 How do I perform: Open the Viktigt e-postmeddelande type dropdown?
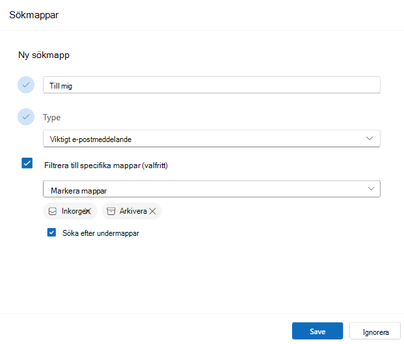point(211,139)
